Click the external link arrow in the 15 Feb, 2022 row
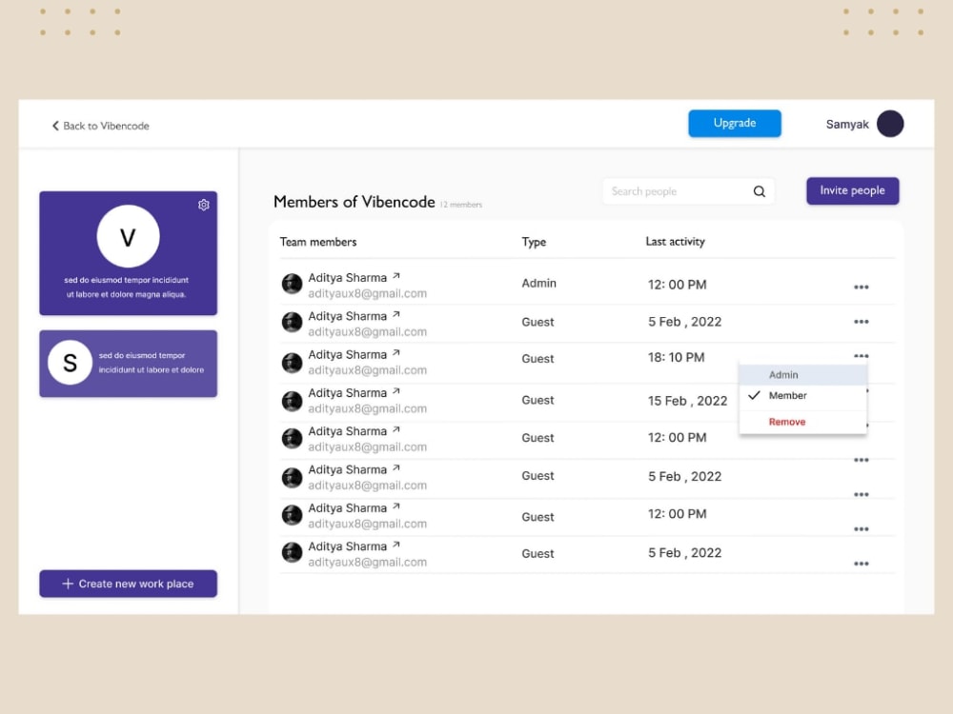 coord(396,391)
